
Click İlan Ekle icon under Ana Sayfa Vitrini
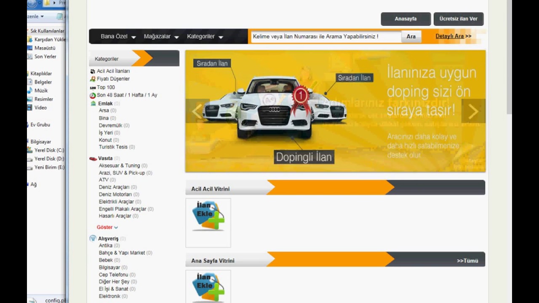[208, 287]
